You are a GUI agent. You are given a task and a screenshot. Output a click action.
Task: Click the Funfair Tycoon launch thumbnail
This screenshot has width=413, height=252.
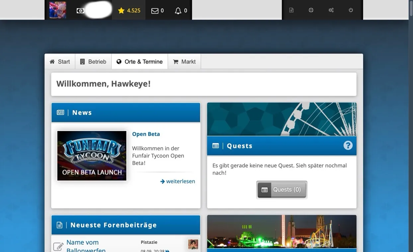(92, 156)
